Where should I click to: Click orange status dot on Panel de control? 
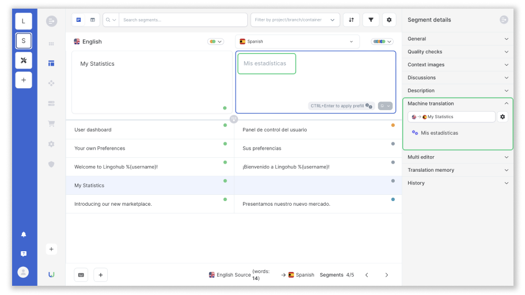coord(393,125)
